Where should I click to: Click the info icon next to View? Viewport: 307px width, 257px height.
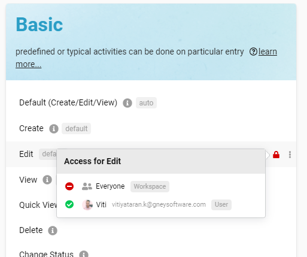point(47,180)
